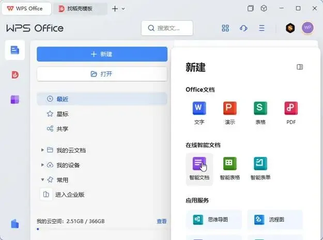Viewport: 323px width, 240px height.
Task: Select 最近 recent files list
Action: click(x=102, y=99)
